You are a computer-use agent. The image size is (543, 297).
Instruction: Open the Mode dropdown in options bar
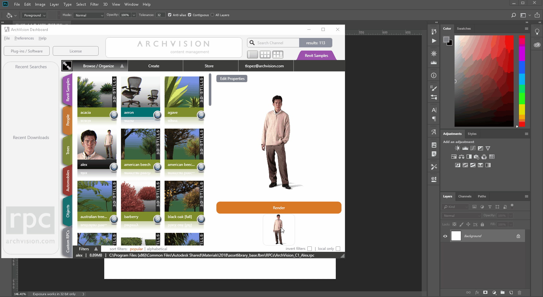(x=88, y=15)
